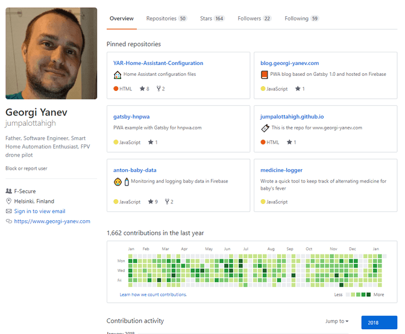The height and width of the screenshot is (334, 405).
Task: Click the lightest gray legend square next to Less
Action: coord(348,294)
